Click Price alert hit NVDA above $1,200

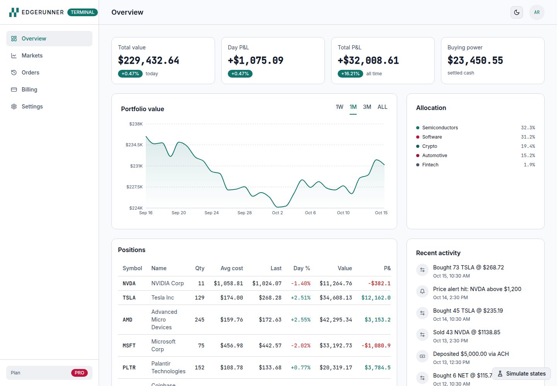point(477,289)
